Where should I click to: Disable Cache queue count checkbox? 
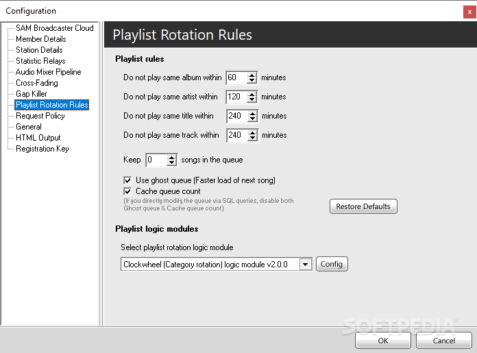coord(127,191)
